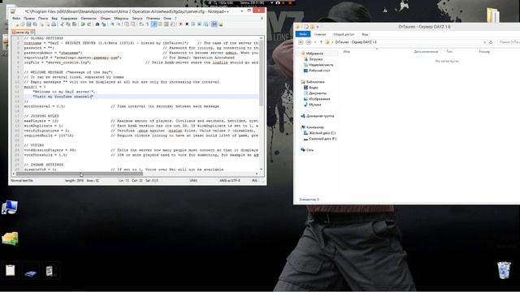Click ANSI as UTF-8 in status bar
Viewport: 520px width, 292px height.
[229, 180]
